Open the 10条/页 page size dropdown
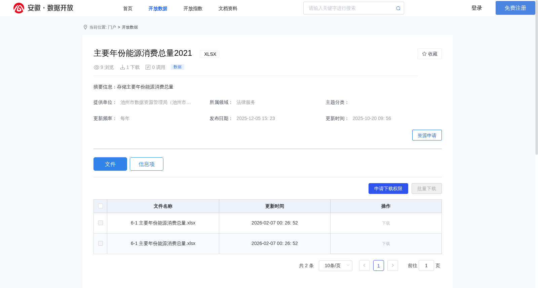538x288 pixels. pos(336,265)
